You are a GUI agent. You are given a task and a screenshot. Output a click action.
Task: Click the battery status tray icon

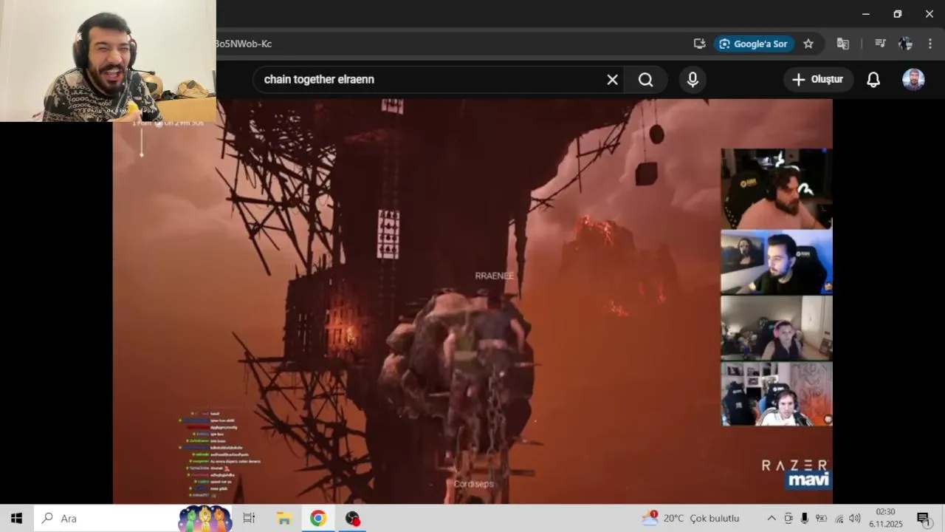tap(821, 518)
